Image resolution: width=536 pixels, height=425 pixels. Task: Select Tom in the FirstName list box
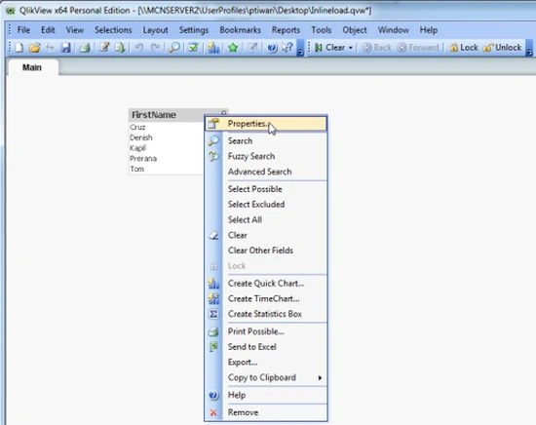click(167, 169)
